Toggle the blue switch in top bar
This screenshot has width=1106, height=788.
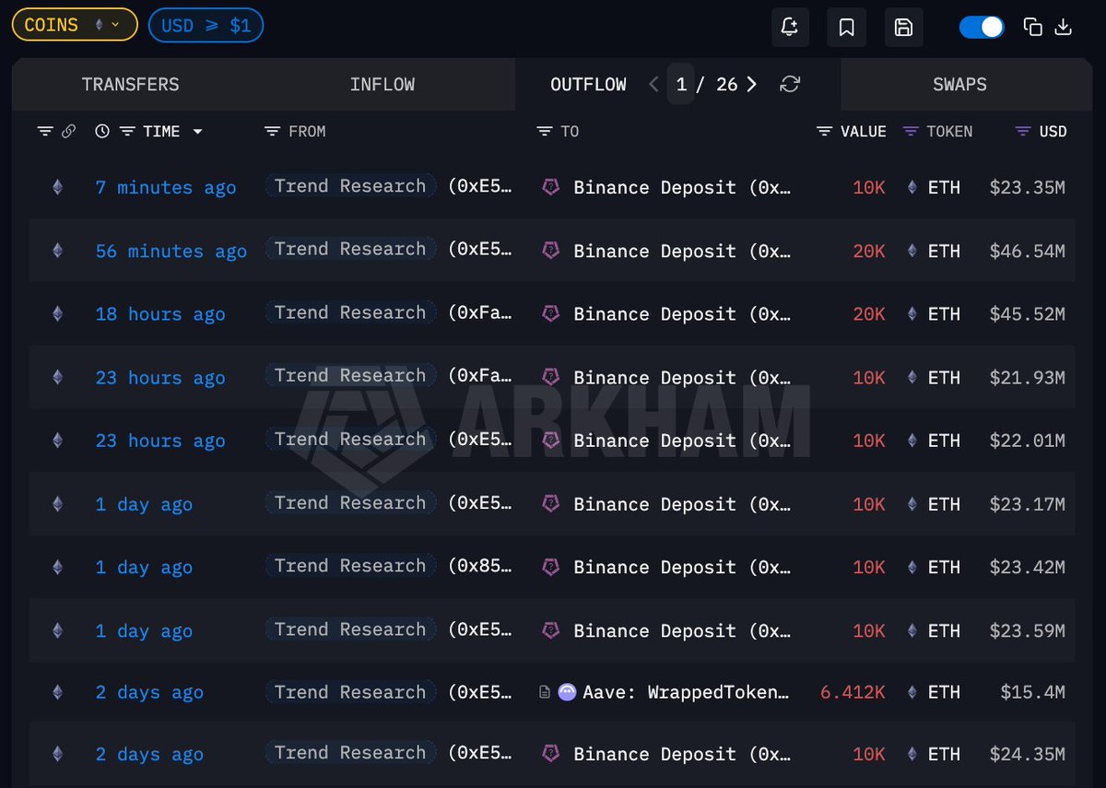pos(982,27)
